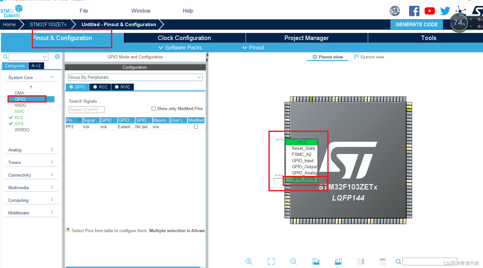Open the search settings gear icon

point(57,56)
